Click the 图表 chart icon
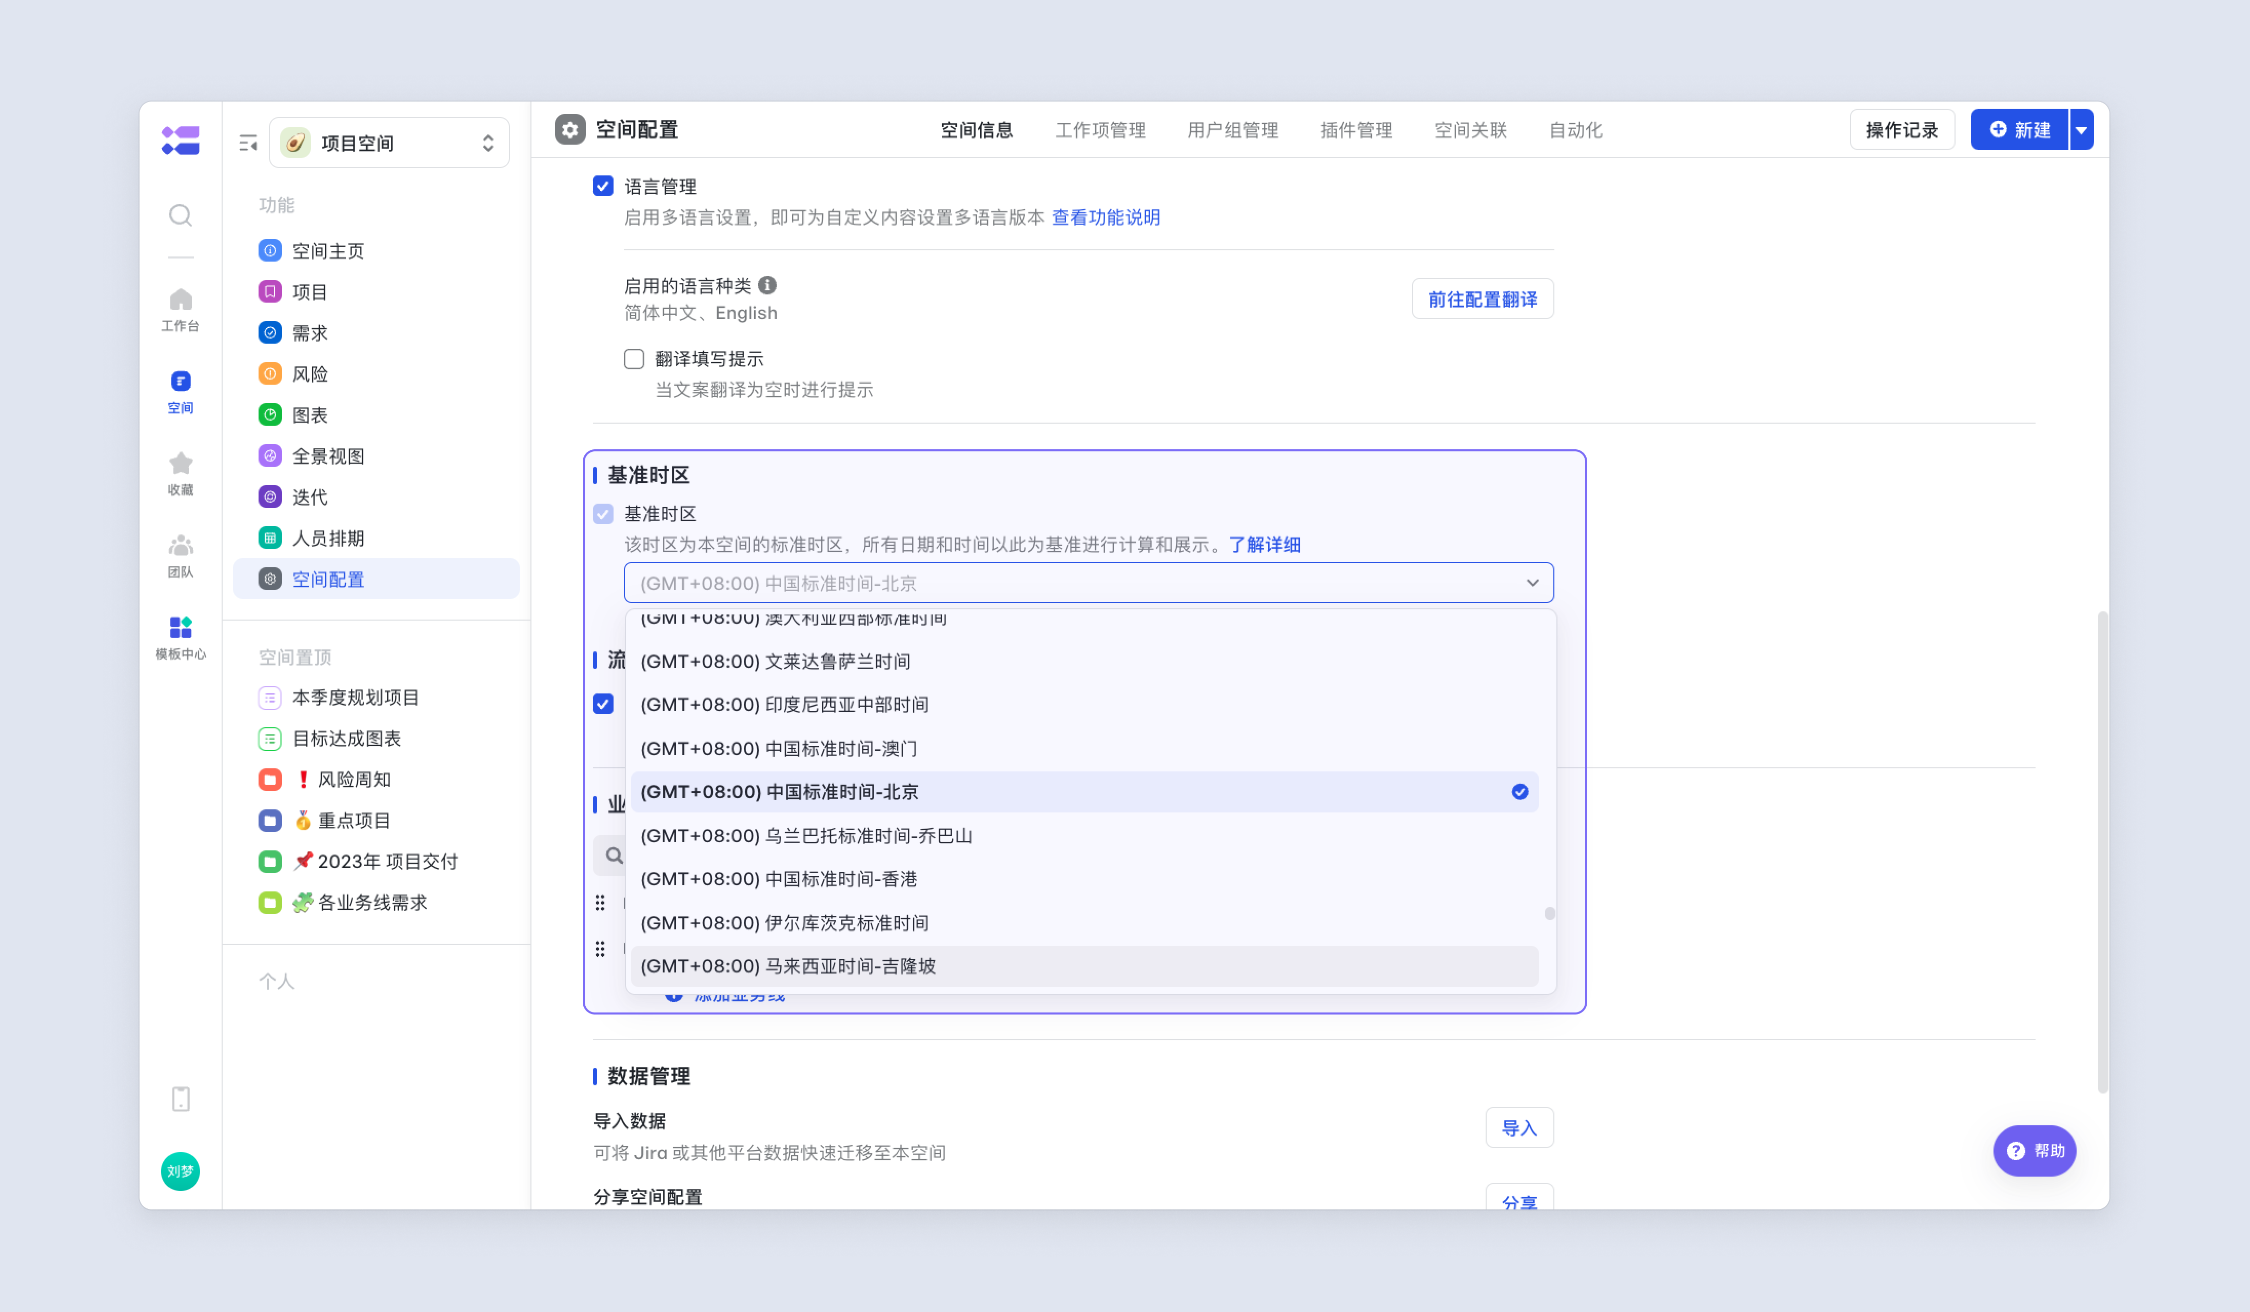The image size is (2250, 1312). point(270,415)
